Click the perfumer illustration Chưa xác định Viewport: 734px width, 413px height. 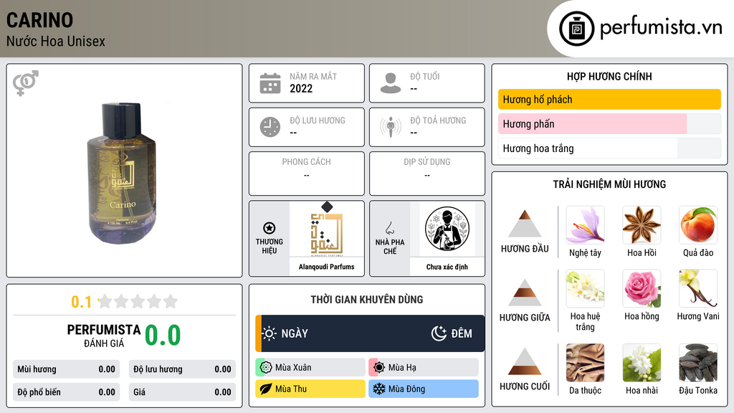(447, 229)
